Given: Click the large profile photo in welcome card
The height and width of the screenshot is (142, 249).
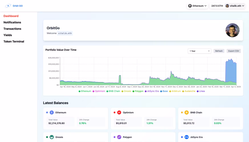Looking at the screenshot, I should 232,30.
